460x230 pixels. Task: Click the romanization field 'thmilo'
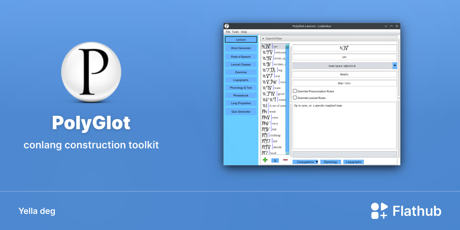[x=344, y=74]
